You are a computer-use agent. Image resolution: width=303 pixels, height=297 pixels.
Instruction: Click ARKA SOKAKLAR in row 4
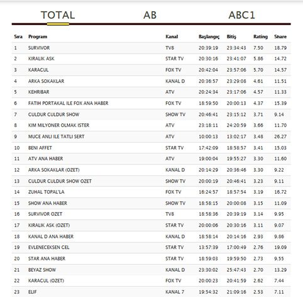click(46, 81)
